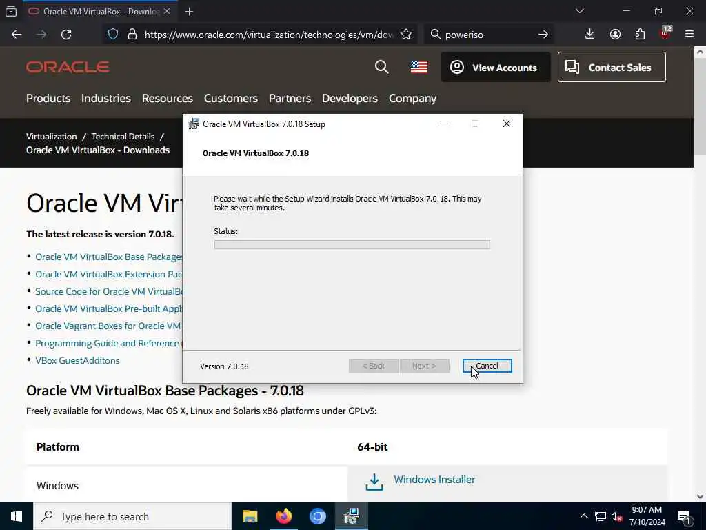Go back with the browser back arrow
Screen dimensions: 706x530
[17, 35]
